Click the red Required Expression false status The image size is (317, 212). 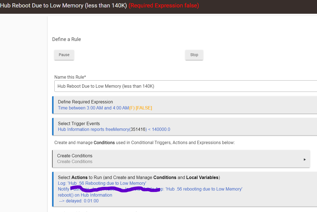point(164,6)
